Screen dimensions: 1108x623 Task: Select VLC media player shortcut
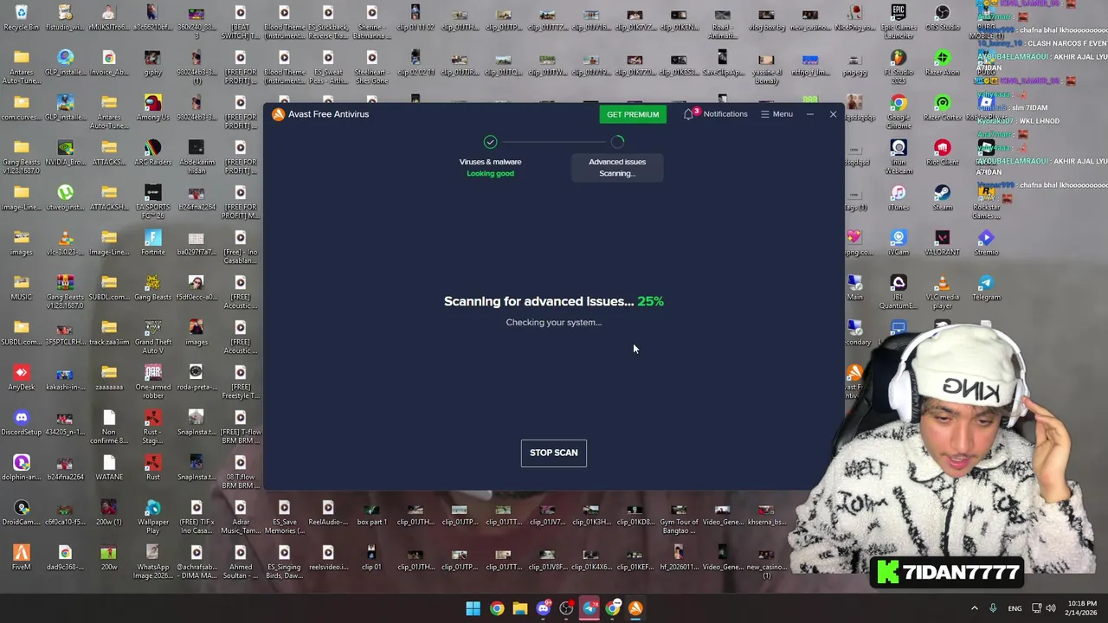pos(942,292)
